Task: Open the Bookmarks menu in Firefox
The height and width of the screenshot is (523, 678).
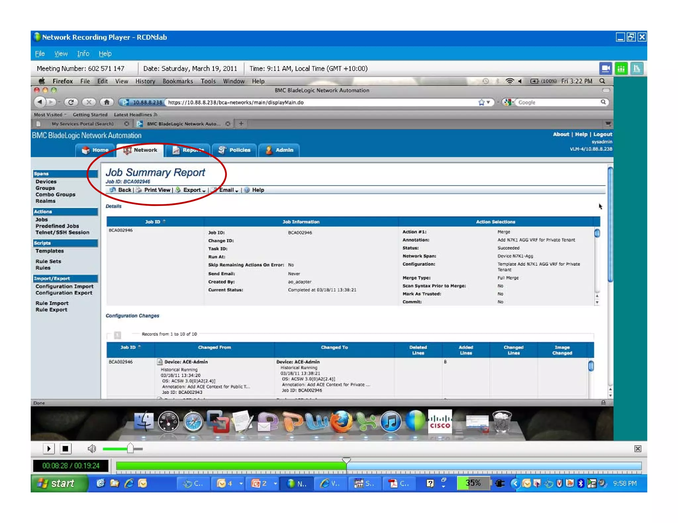Action: [178, 81]
